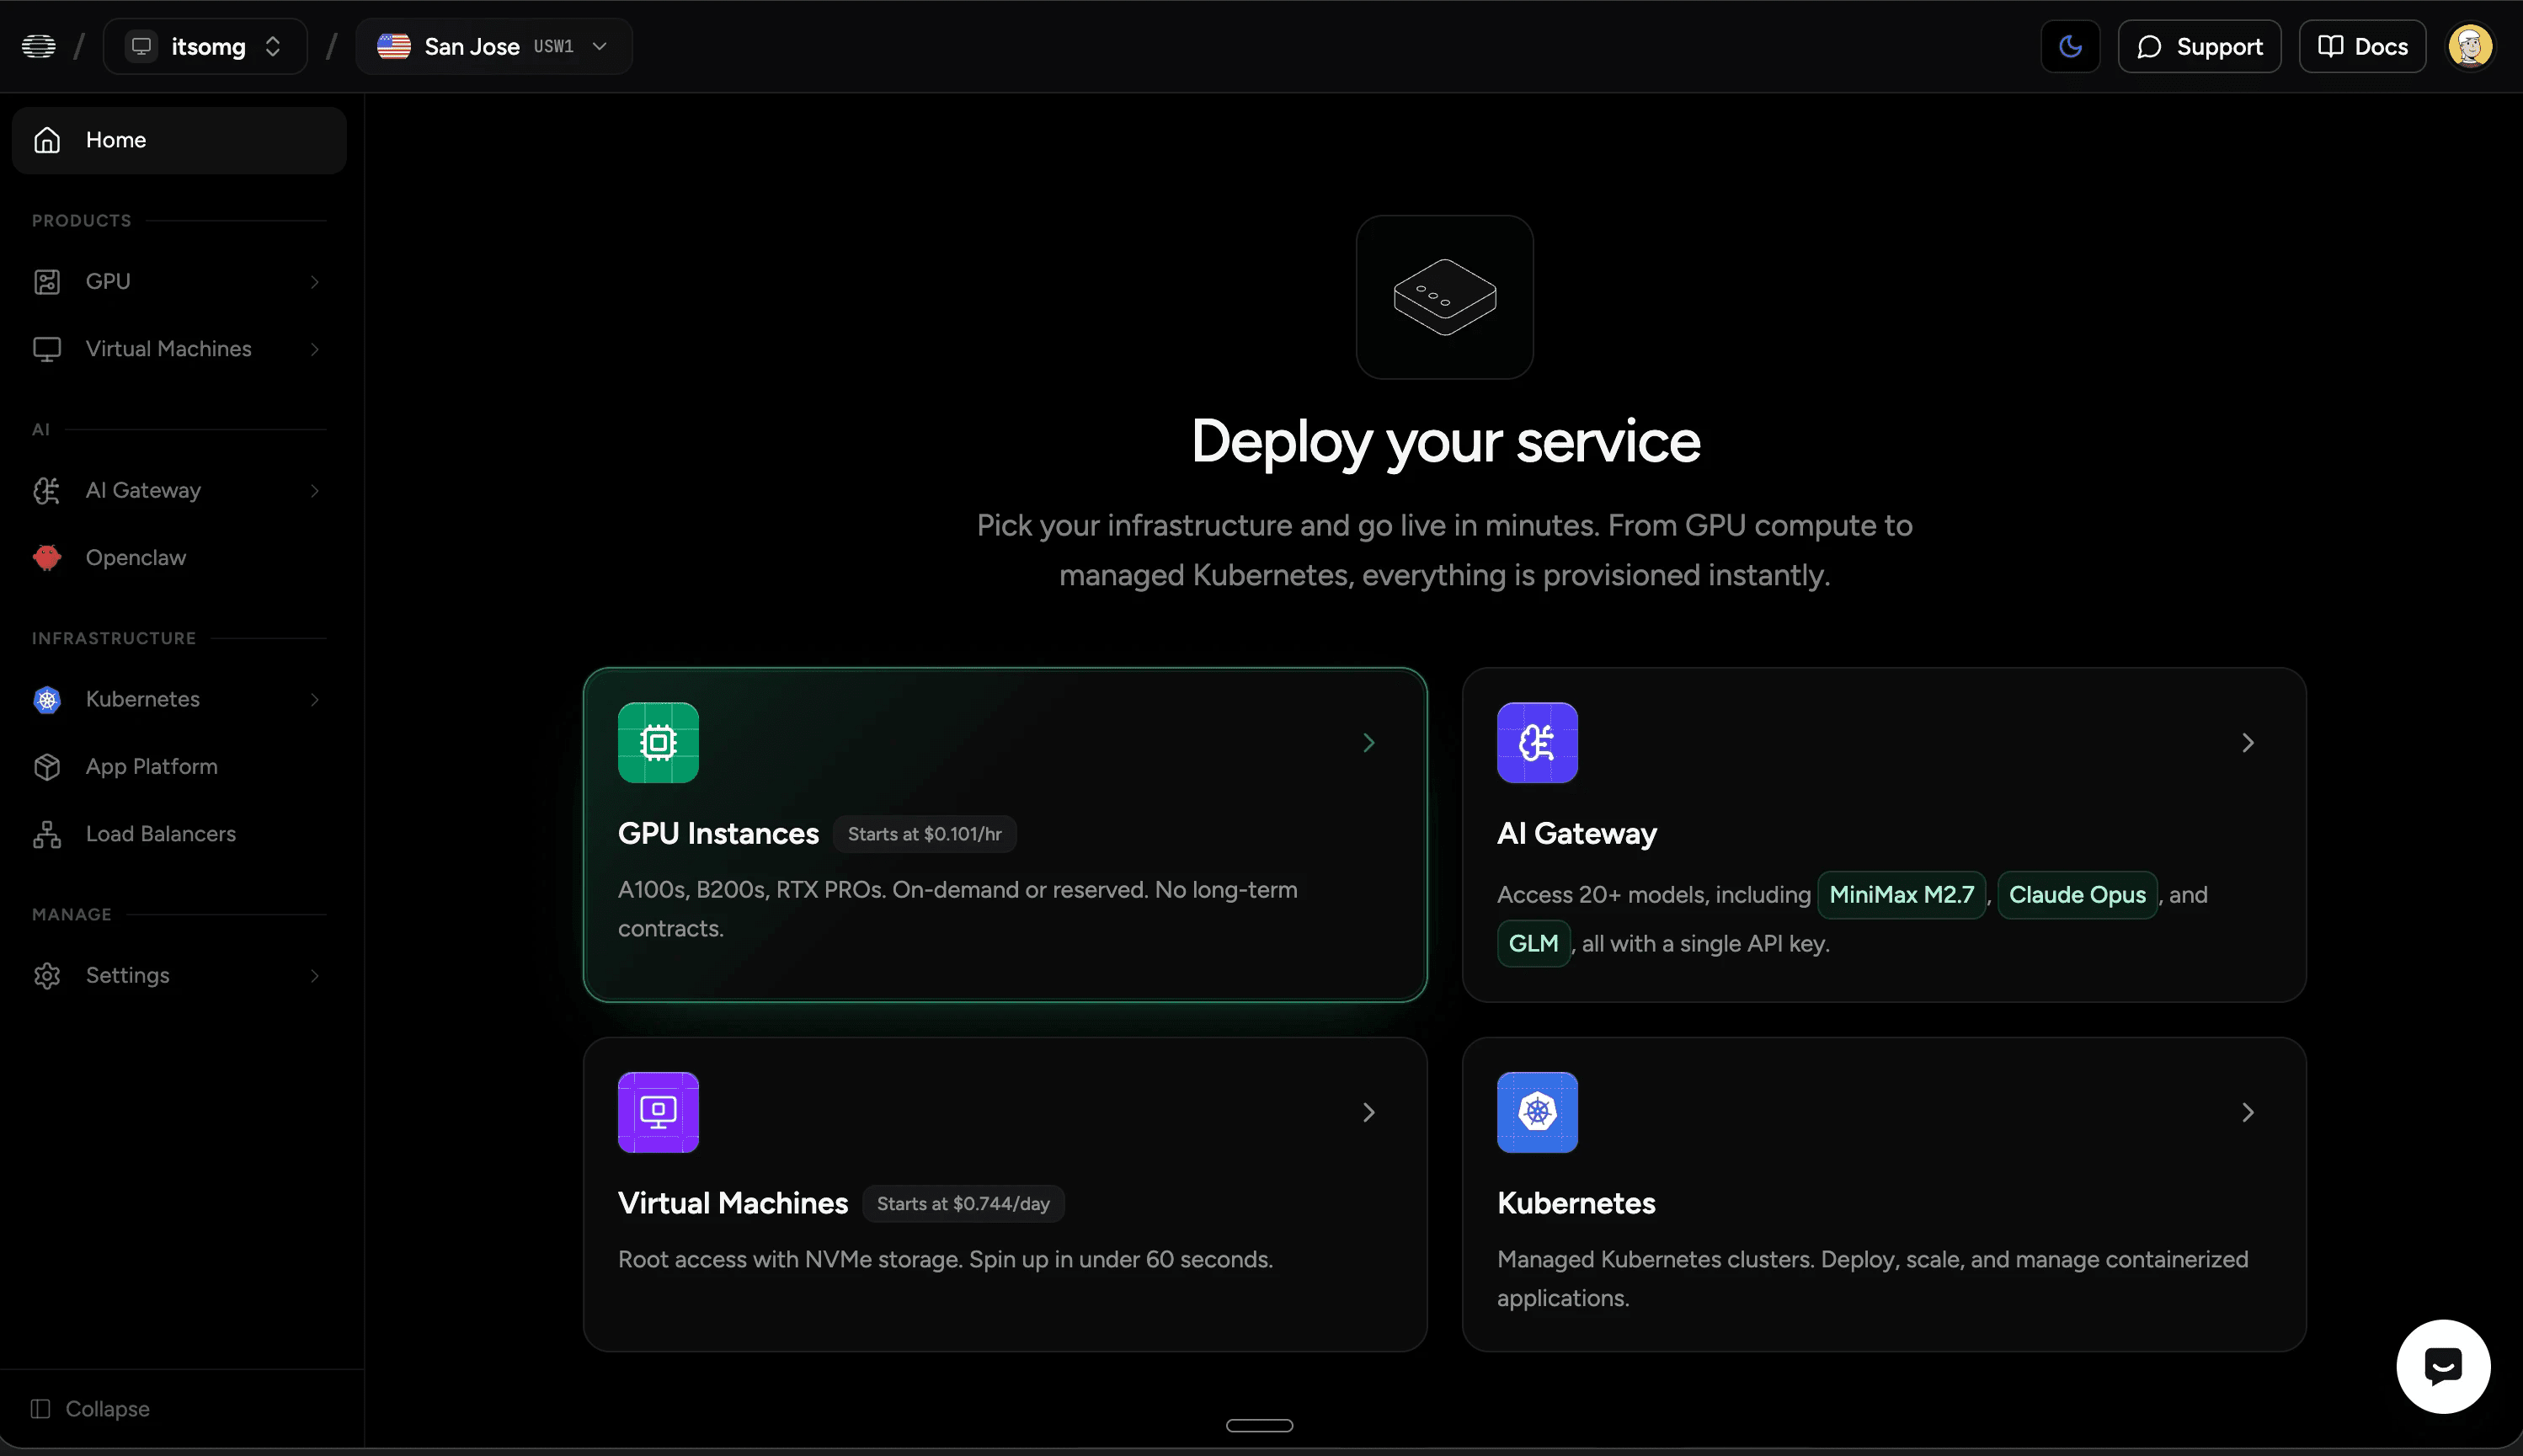Click the purple Virtual Machines card icon

[658, 1112]
